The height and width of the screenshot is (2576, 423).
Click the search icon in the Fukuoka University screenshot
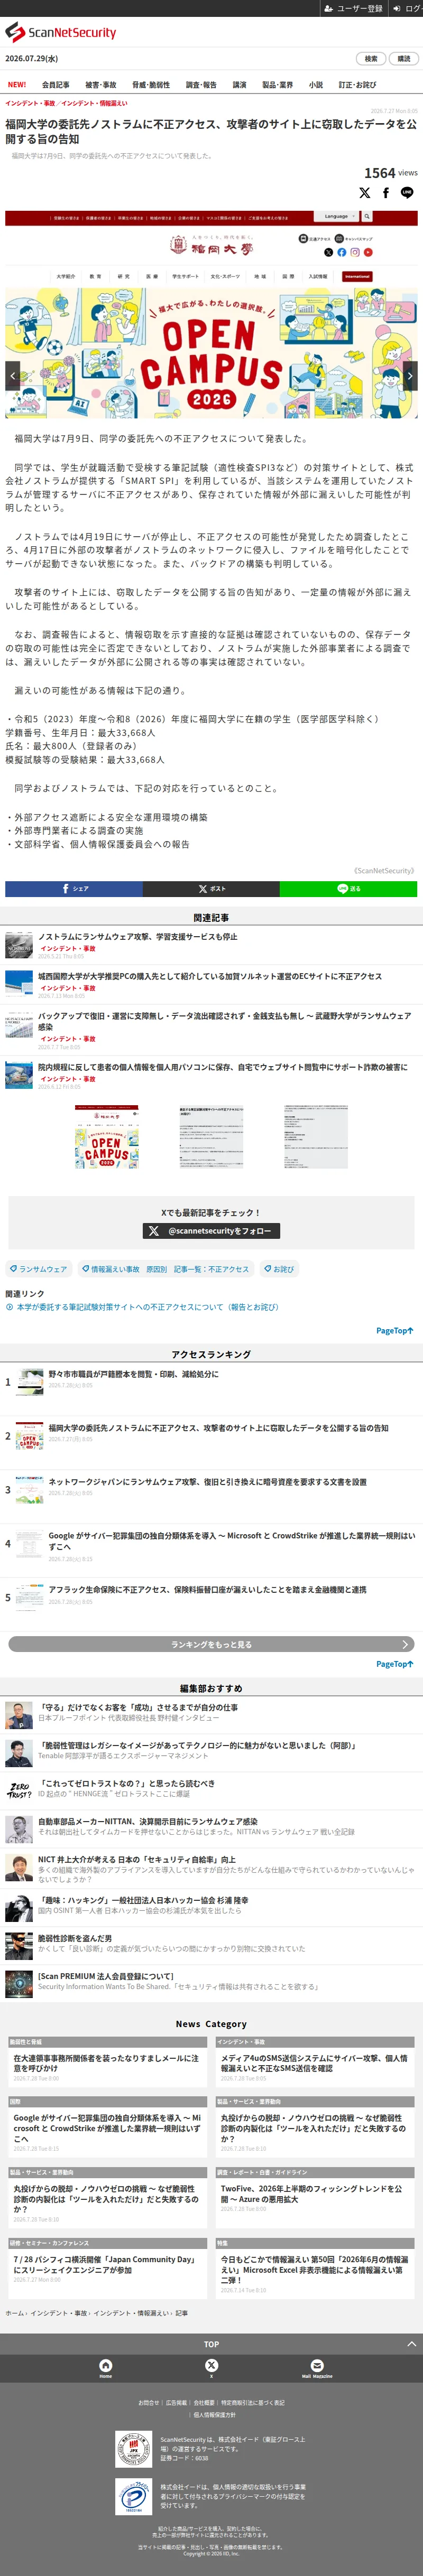(367, 216)
